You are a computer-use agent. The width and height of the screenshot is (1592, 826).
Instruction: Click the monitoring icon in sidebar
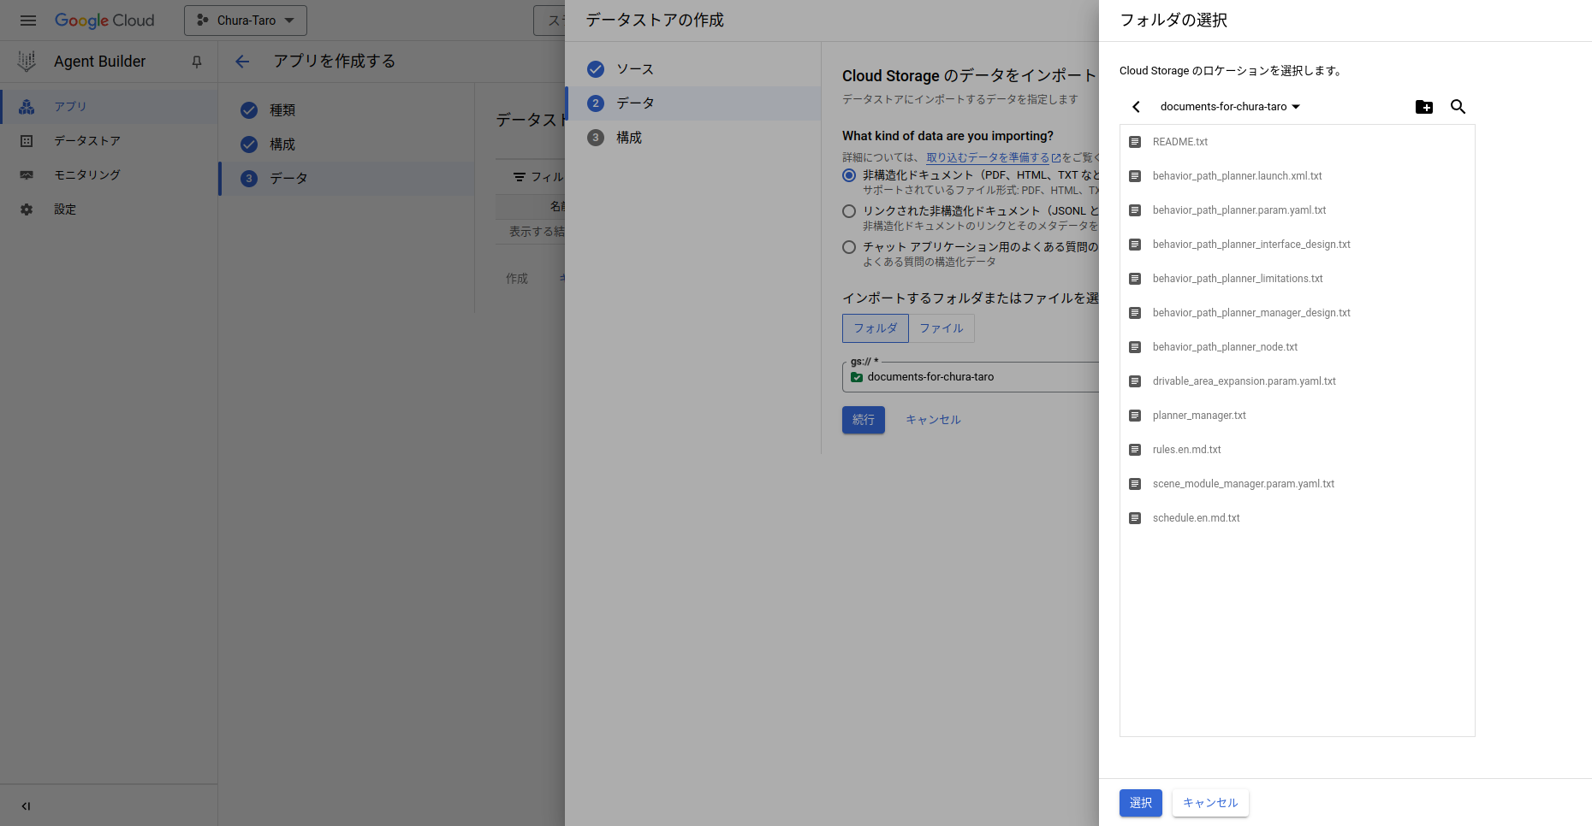[x=27, y=175]
